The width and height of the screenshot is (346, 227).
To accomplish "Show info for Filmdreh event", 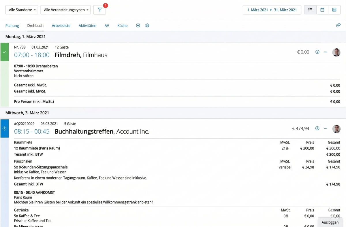I will click(x=317, y=52).
